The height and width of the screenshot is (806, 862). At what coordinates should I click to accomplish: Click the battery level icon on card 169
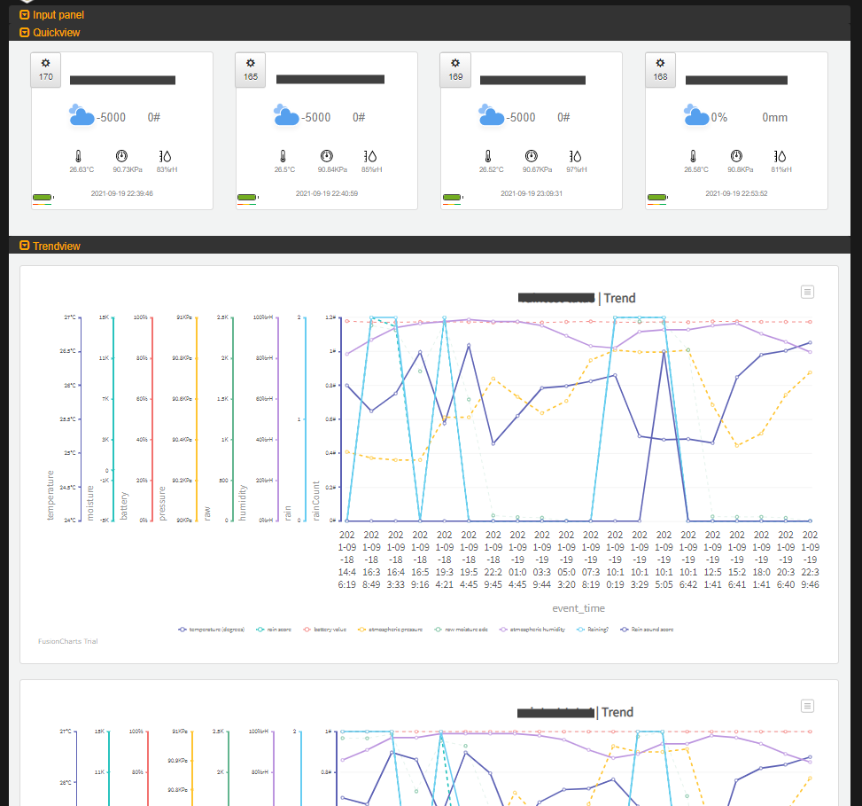453,198
